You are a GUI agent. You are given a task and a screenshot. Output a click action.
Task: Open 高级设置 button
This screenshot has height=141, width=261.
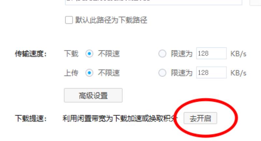93,95
